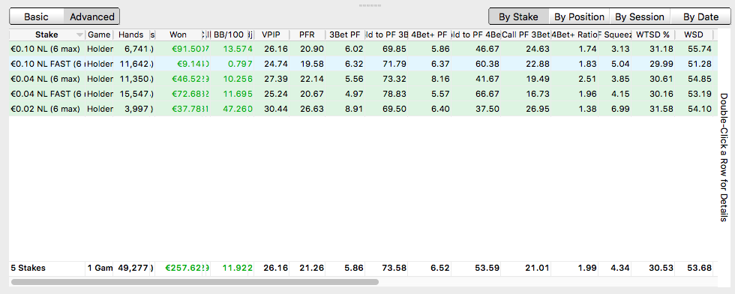Screen dimensions: 735x294
Task: Click the total hands 49,277
Action: [134, 268]
